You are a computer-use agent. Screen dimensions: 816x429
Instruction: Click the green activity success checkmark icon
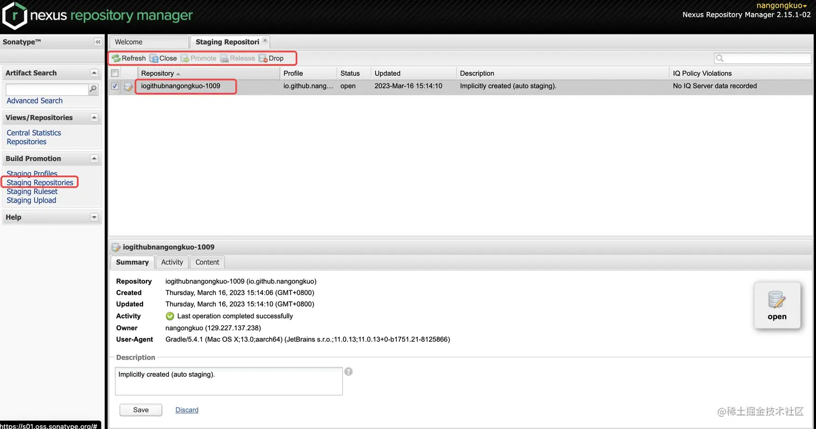coord(170,316)
